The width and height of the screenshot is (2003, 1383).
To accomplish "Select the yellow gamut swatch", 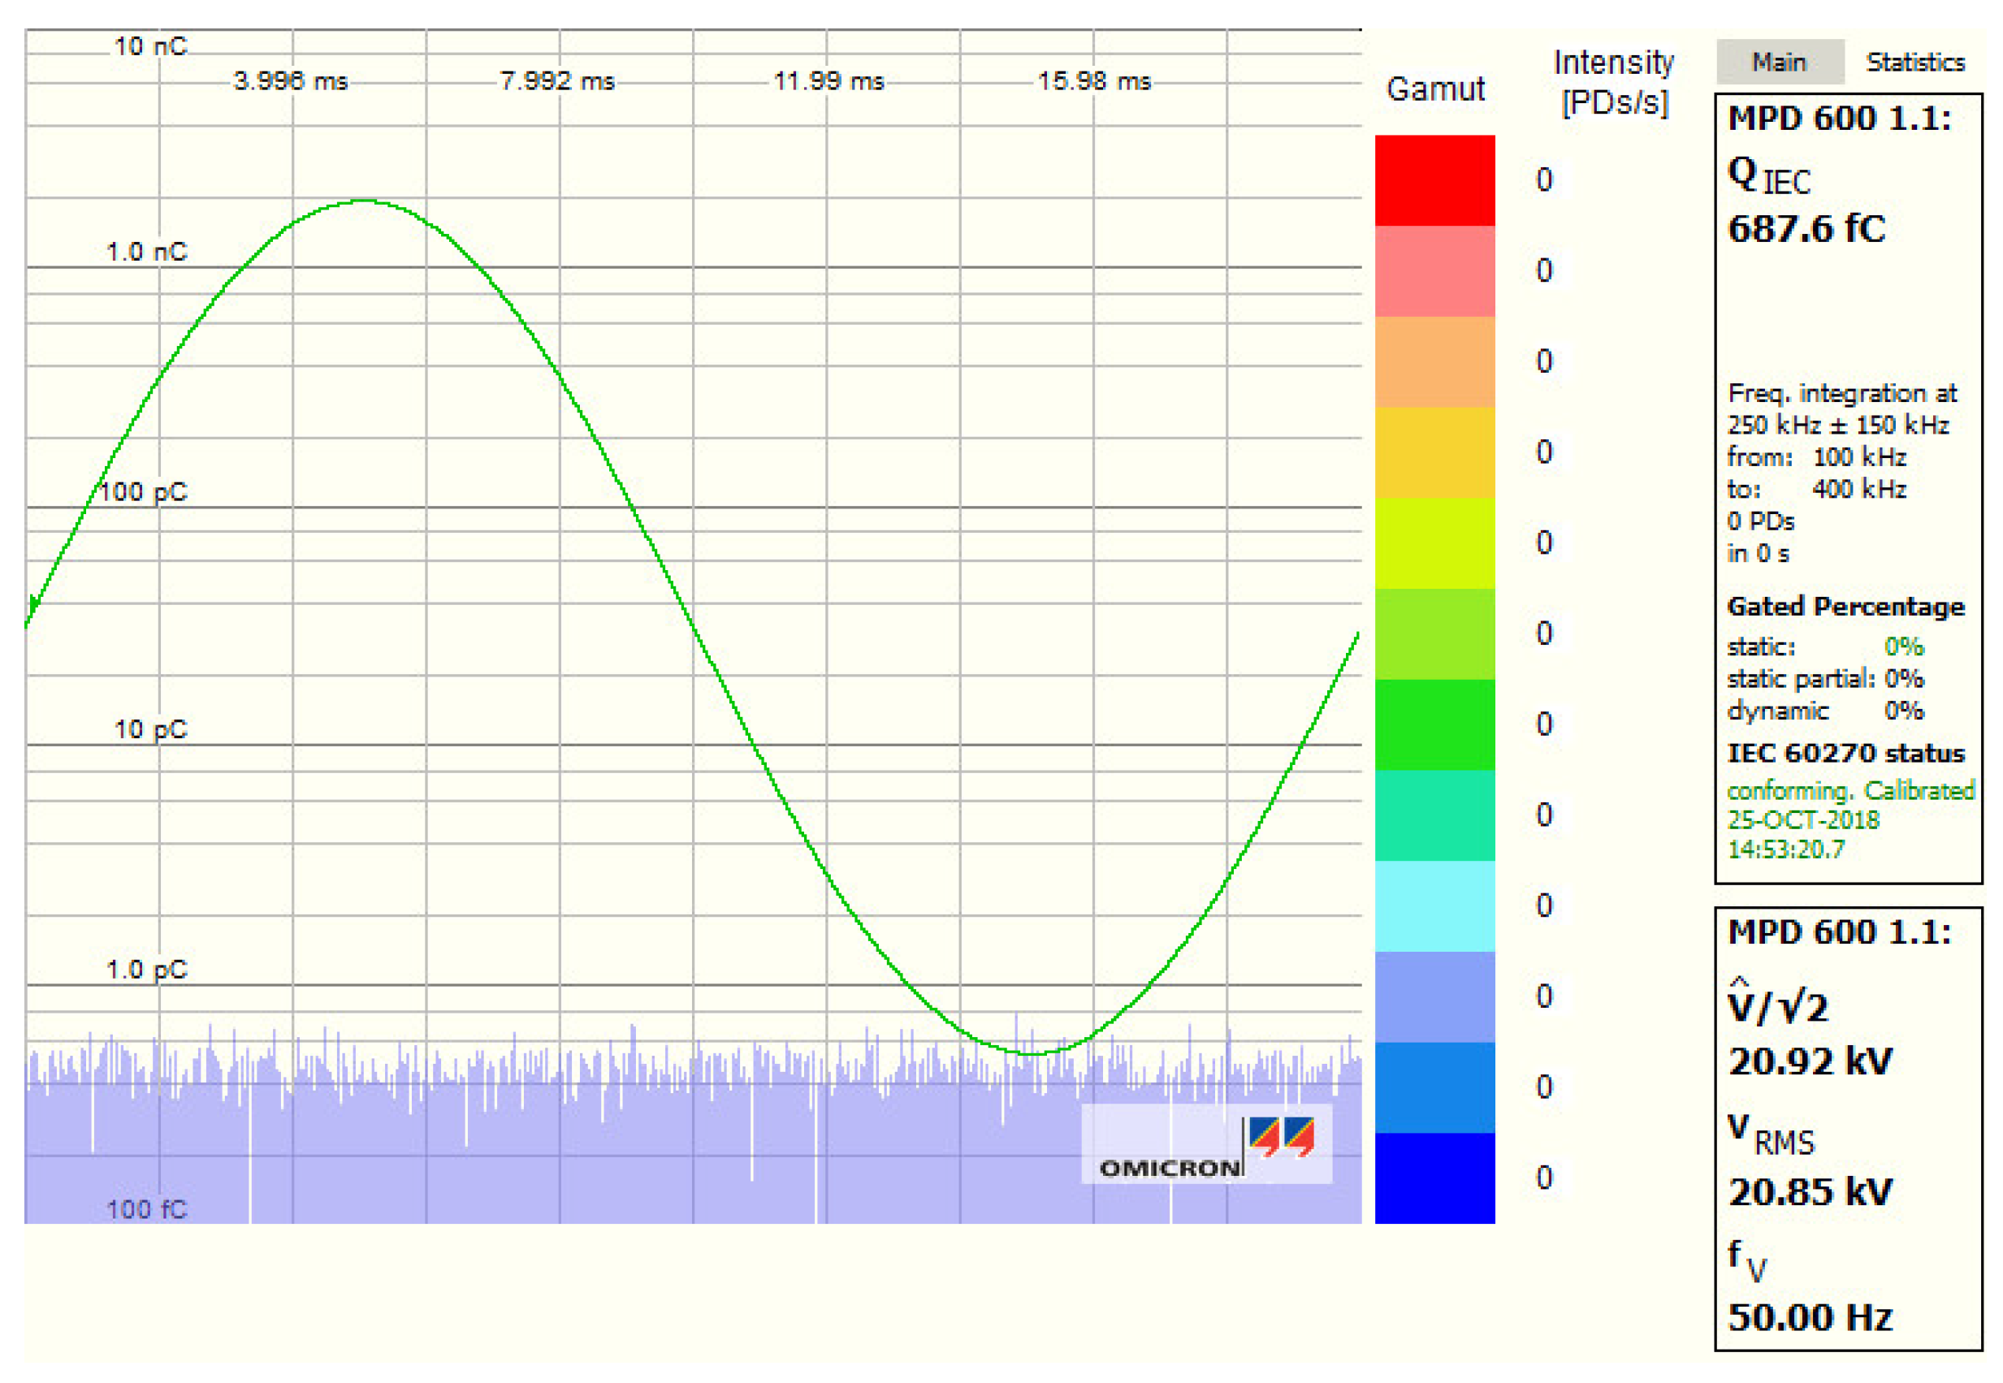I will (x=1434, y=452).
